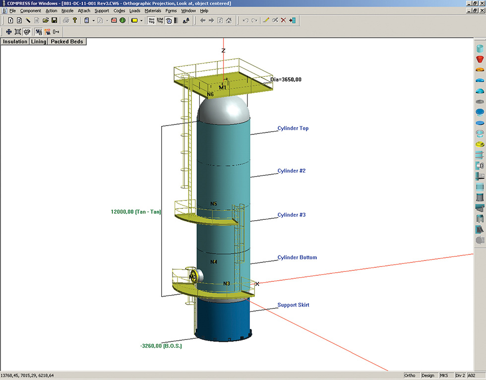The image size is (486, 380).
Task: Click the -3260,00 (B.O.S.) dimension text
Action: 161,346
